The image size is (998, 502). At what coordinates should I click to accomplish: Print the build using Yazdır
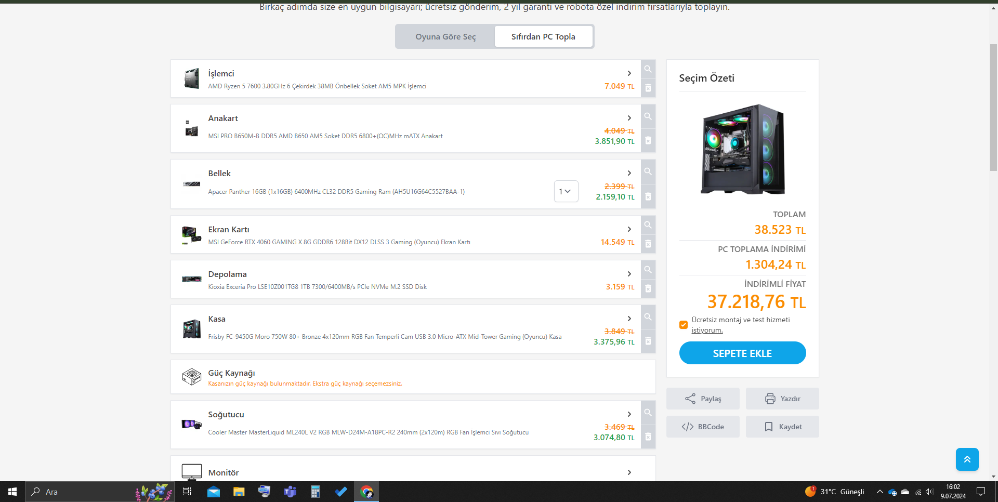click(782, 399)
